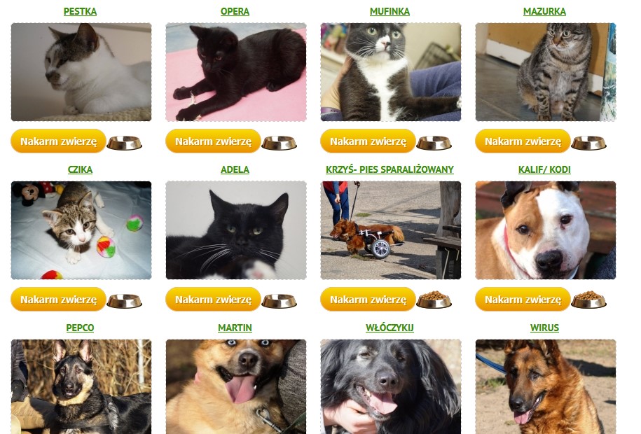The height and width of the screenshot is (434, 641).
Task: Feed Adela using the Nakarm zwierzę button
Action: 214,299
